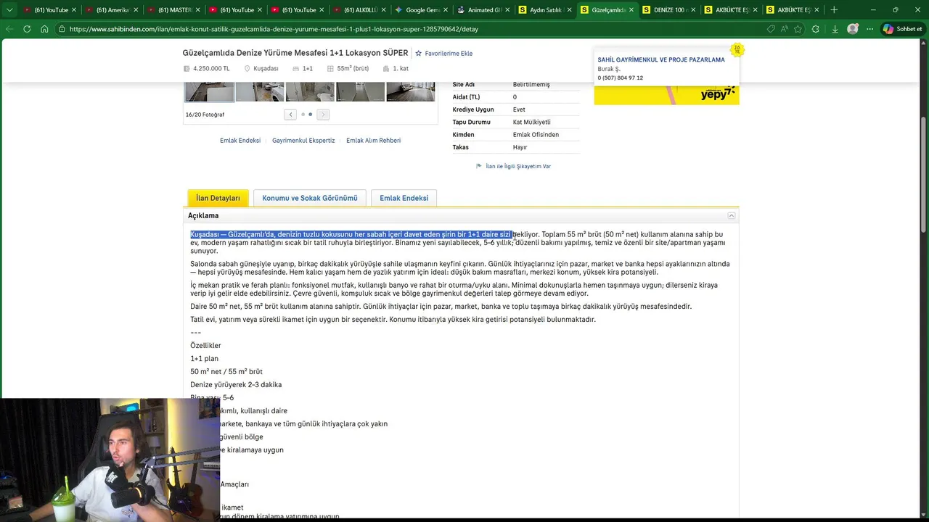Click the yepy yellow ad banner
This screenshot has height=522, width=929.
666,95
